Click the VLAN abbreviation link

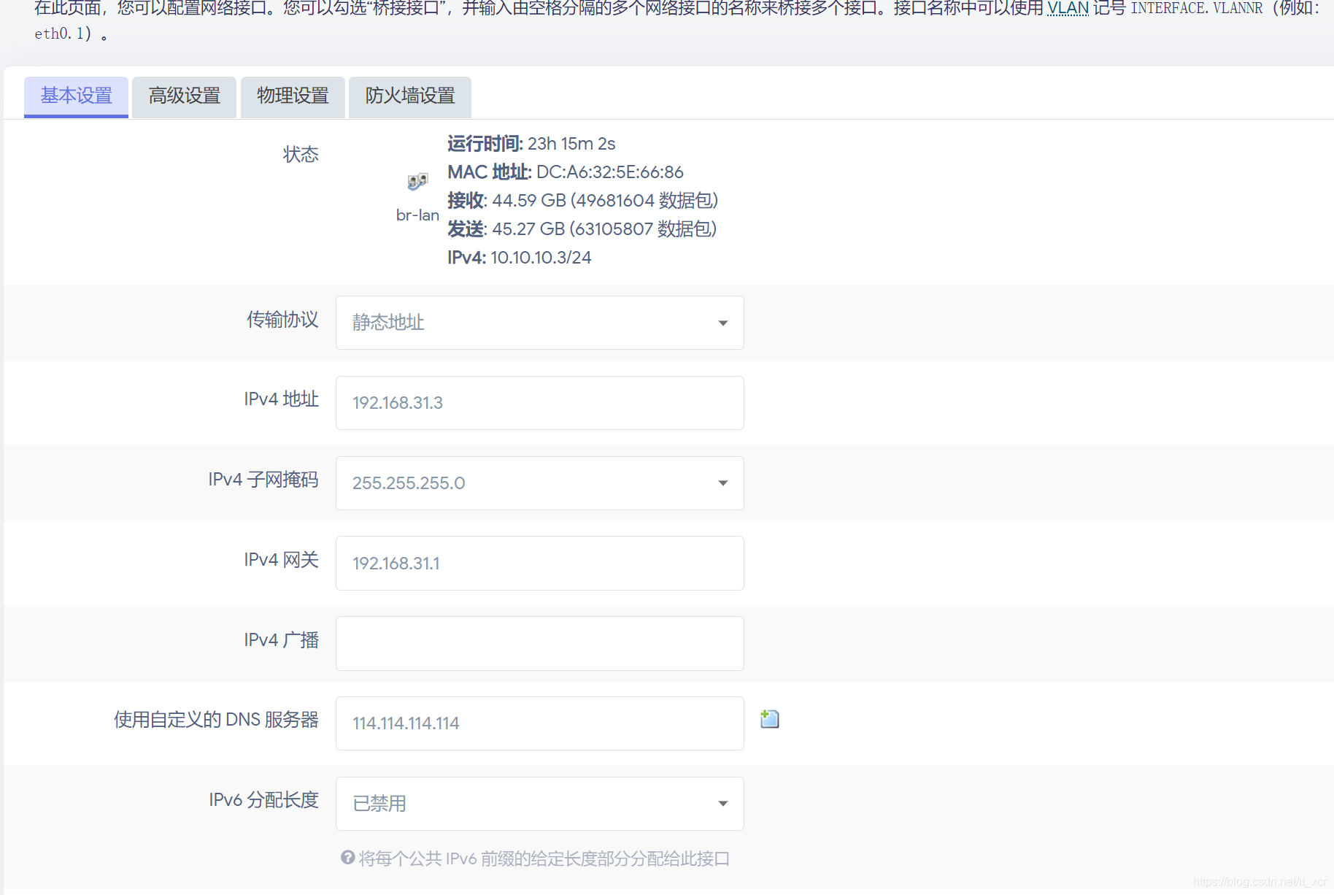[1068, 9]
